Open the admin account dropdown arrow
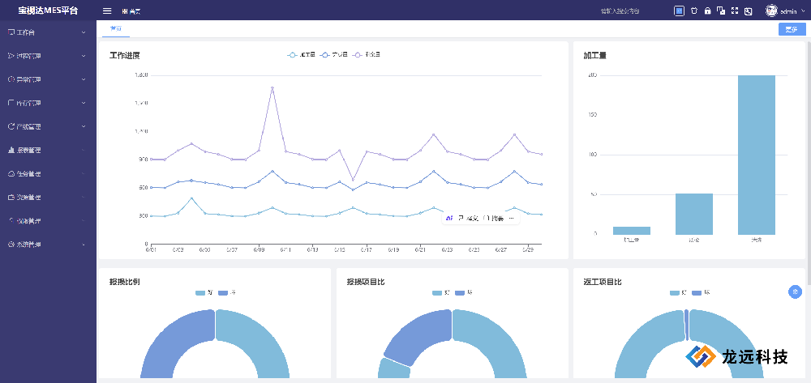Screen dimensions: 811x383 click(x=801, y=11)
